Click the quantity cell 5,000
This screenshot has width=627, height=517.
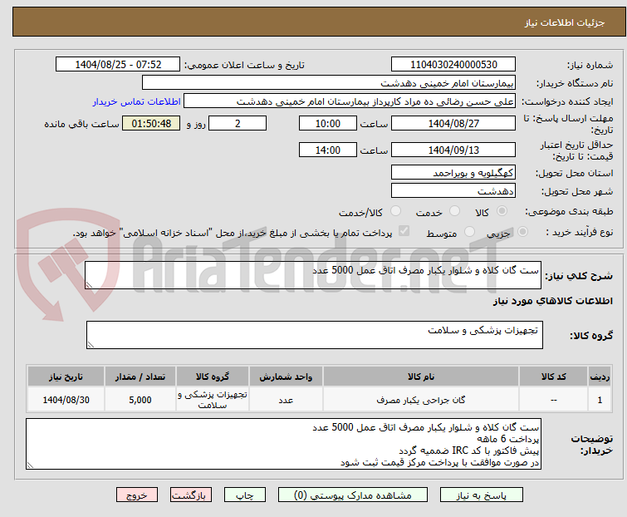pyautogui.click(x=140, y=400)
